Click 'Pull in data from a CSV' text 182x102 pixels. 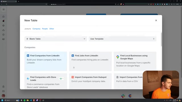click(x=127, y=81)
